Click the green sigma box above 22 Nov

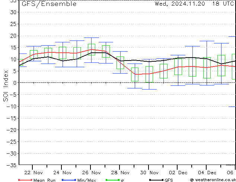click(34, 54)
